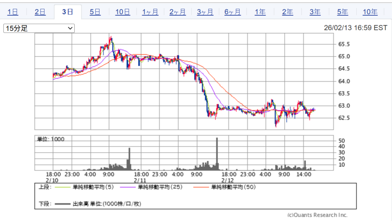View the 3年 chart period
This screenshot has width=392, height=221.
(x=315, y=12)
